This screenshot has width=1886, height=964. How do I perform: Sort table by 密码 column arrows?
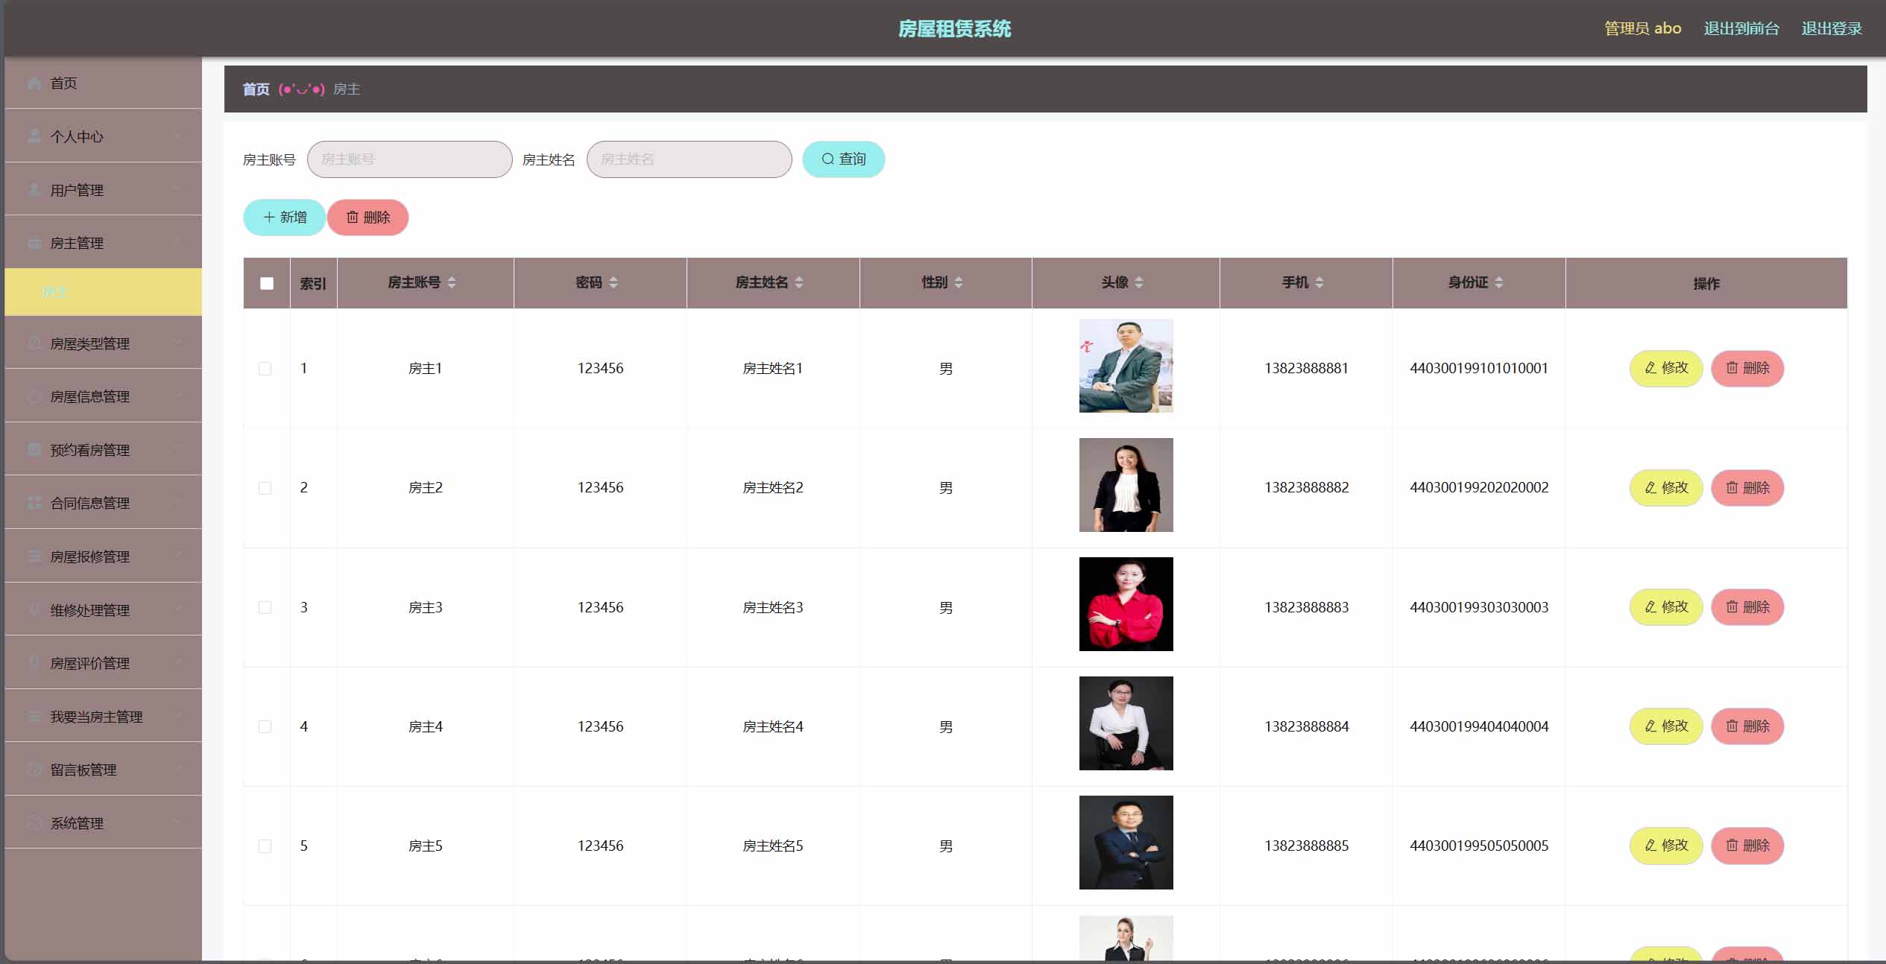614,282
